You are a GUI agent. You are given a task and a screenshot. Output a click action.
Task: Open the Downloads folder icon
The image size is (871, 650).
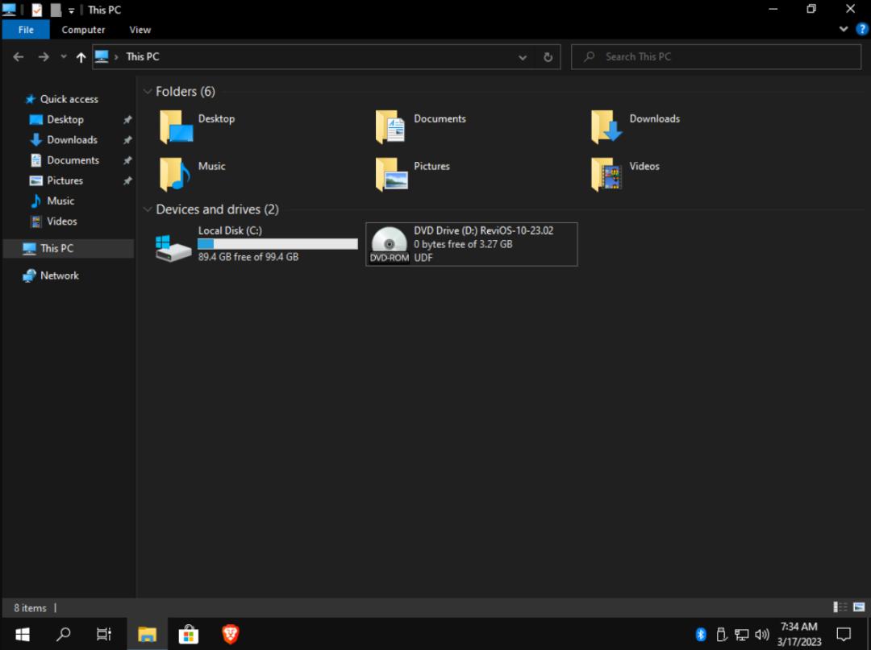(606, 127)
